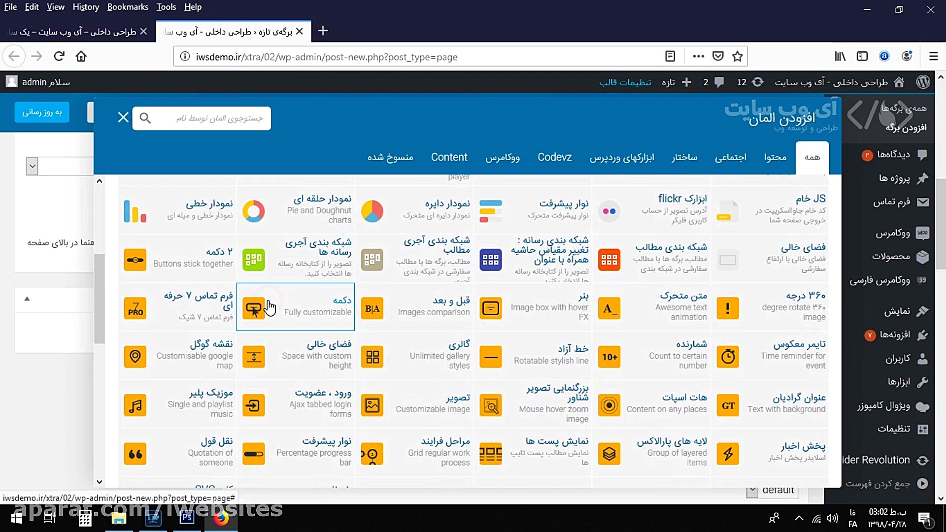The image size is (946, 532).
Task: Select the نمودار خطی line chart element
Action: click(x=177, y=210)
